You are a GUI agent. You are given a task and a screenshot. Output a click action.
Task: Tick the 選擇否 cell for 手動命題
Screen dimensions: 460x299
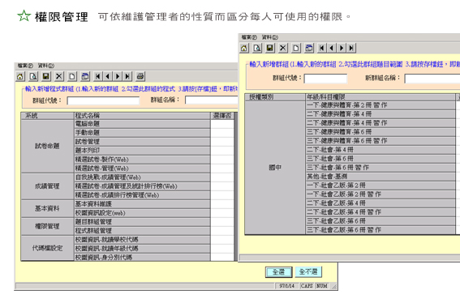(x=222, y=133)
